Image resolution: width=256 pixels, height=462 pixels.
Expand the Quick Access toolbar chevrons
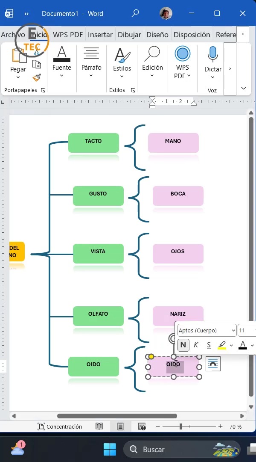pos(27,14)
